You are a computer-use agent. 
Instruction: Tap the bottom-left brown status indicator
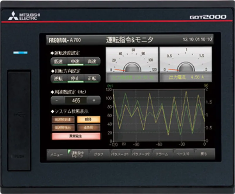(x=63, y=128)
